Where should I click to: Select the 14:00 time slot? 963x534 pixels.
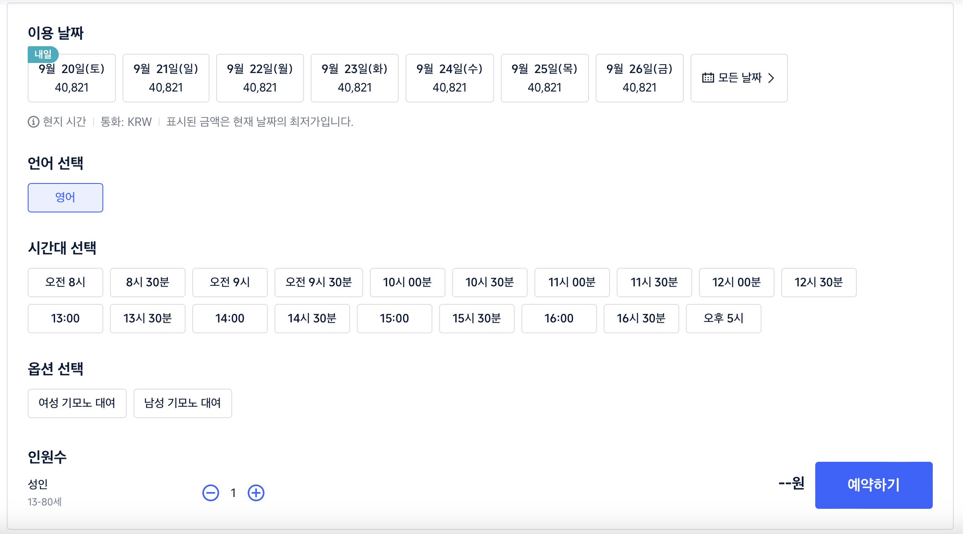click(230, 318)
